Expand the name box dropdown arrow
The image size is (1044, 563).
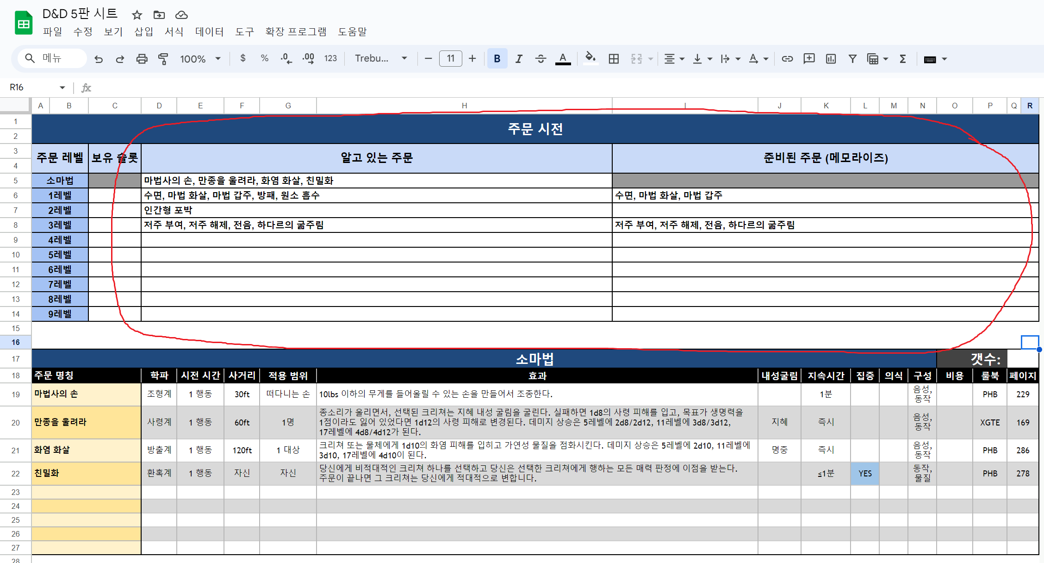click(x=62, y=88)
